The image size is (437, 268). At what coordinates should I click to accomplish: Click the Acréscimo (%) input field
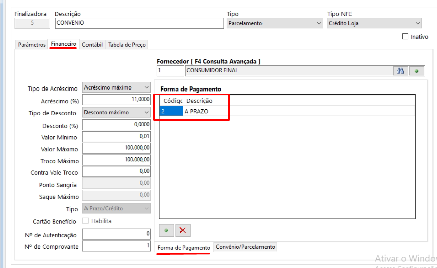[x=117, y=100]
